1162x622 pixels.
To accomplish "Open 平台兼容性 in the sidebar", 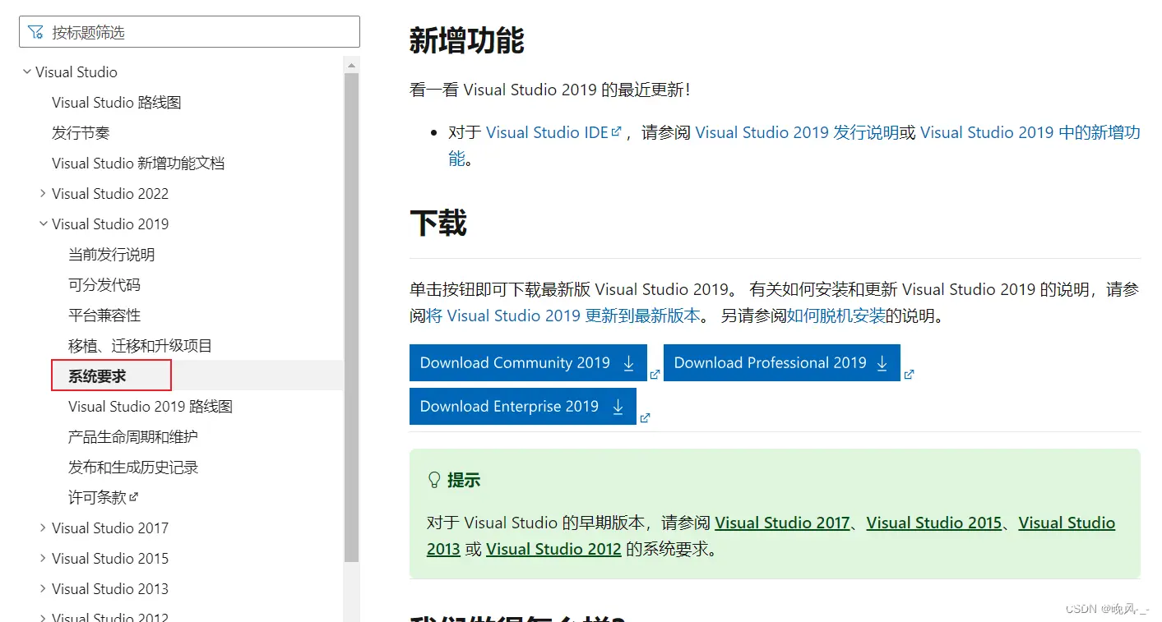I will pyautogui.click(x=104, y=316).
